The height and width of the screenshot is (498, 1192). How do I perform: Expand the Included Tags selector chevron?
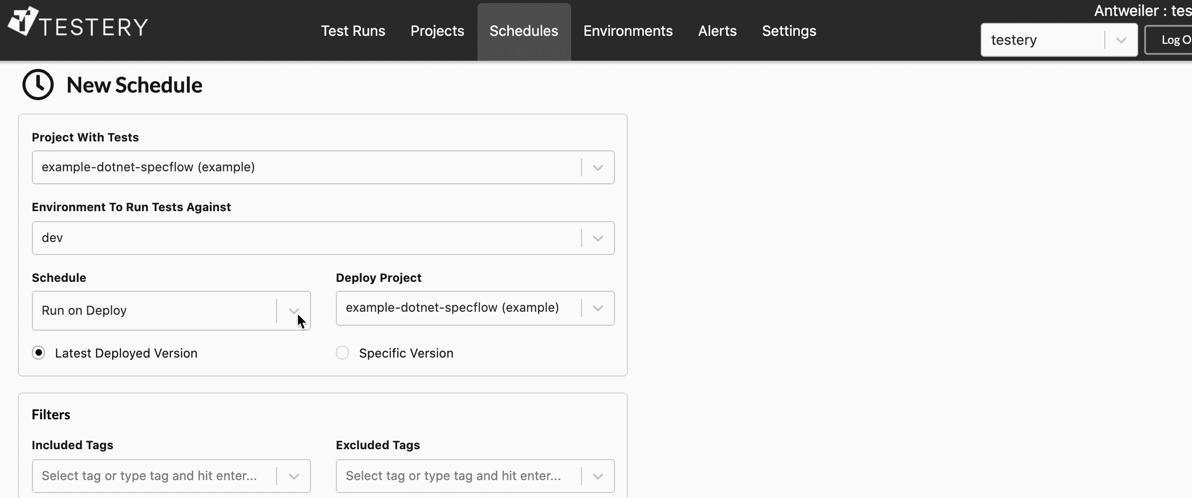(x=293, y=476)
